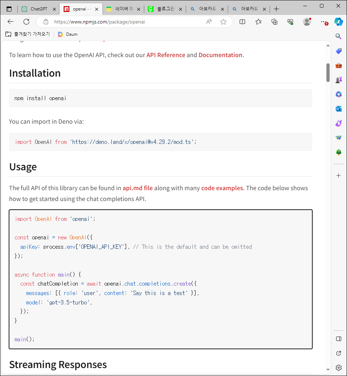Open the Favorites list icon
The image size is (347, 376).
[258, 22]
